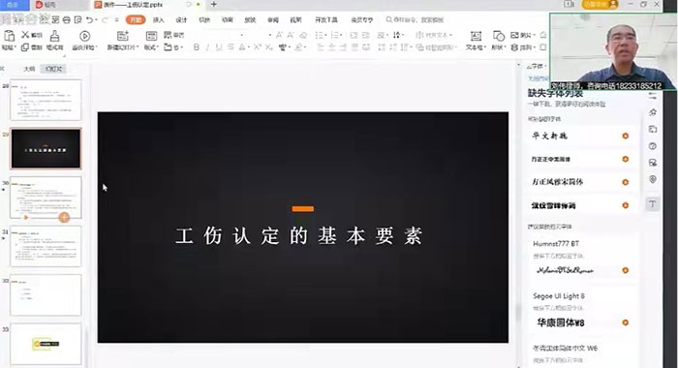Click the add slide plus on slide 30
Image resolution: width=678 pixels, height=368 pixels.
pos(64,217)
